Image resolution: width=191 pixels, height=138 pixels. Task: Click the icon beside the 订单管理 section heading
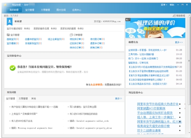71,35
